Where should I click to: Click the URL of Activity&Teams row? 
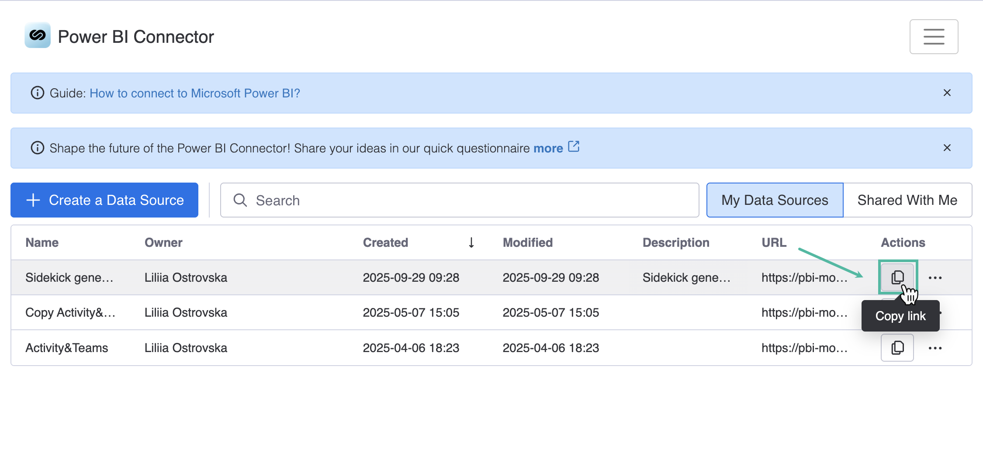pyautogui.click(x=804, y=348)
